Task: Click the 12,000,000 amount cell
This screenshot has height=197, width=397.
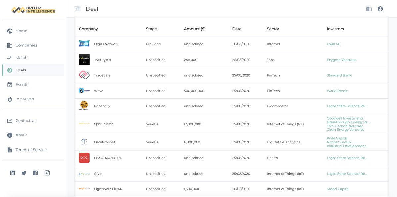Action: click(193, 124)
